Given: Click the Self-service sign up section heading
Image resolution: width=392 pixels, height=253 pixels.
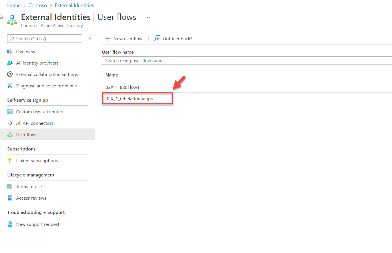Looking at the screenshot, I should (x=28, y=100).
